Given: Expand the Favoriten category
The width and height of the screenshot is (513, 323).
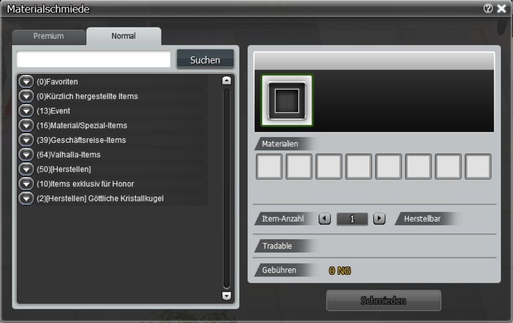Looking at the screenshot, I should [26, 81].
